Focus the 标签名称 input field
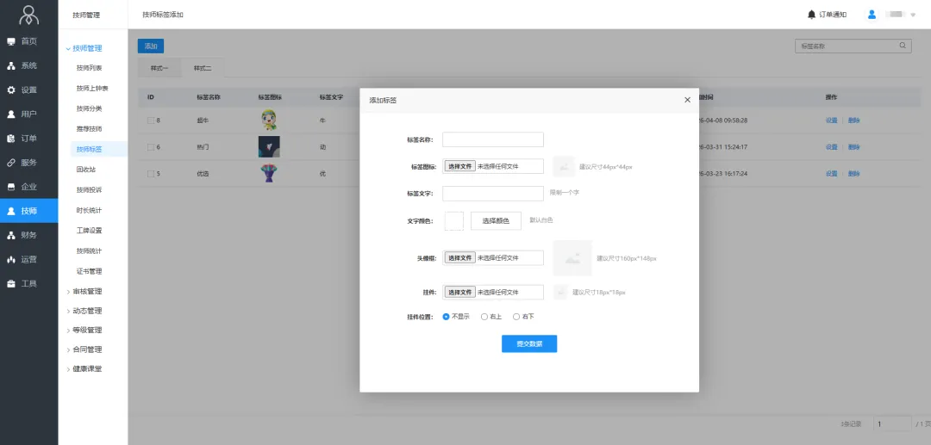 [x=492, y=139]
